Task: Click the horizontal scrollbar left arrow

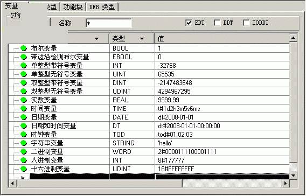Action: pos(13,183)
